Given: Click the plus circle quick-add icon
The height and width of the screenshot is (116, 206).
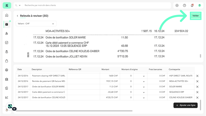Looking at the screenshot, I should click(177, 5).
